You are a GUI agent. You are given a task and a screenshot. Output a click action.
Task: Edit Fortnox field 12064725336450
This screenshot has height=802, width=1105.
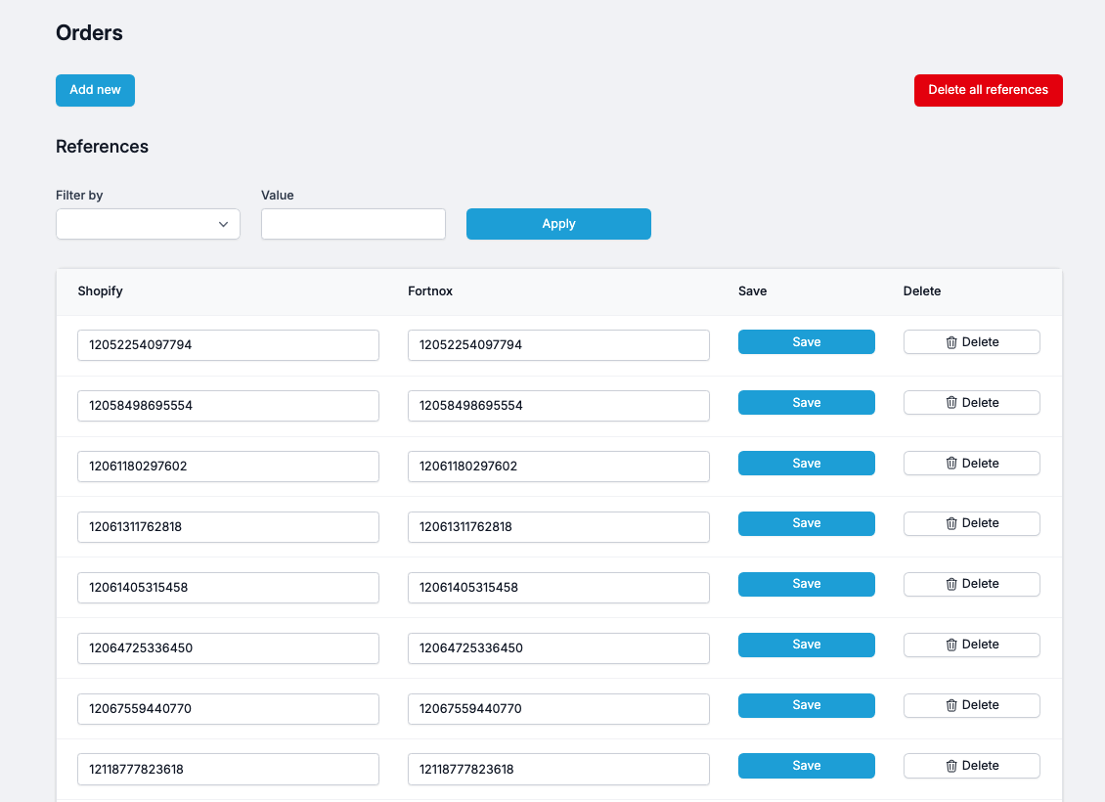click(558, 648)
